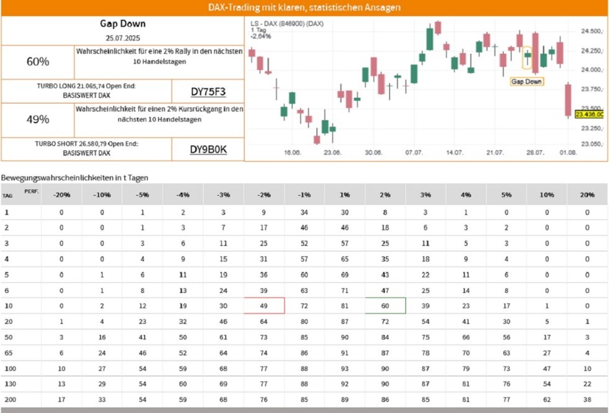Click the "24.000" price level on the chart axis

click(x=592, y=70)
